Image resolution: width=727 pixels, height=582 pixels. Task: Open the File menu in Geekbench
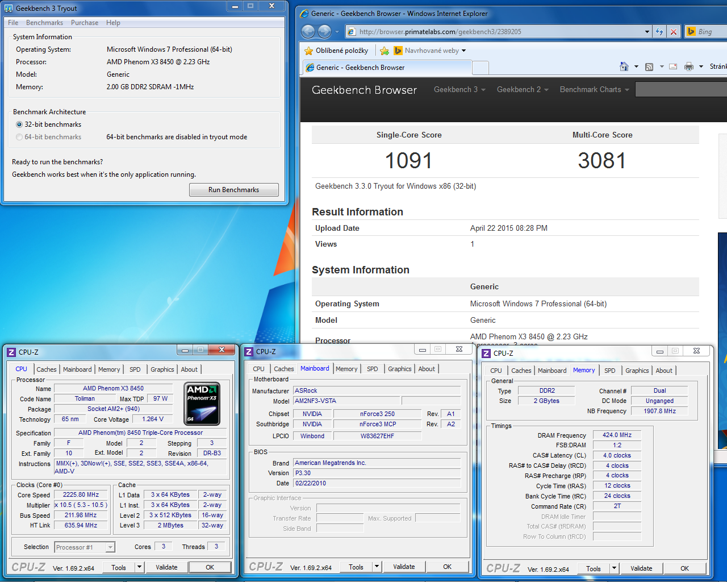click(13, 23)
